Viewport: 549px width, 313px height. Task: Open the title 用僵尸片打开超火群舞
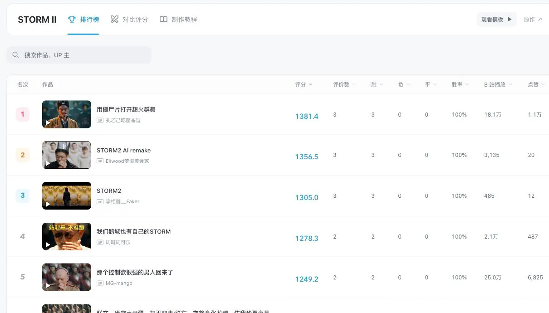tap(126, 109)
